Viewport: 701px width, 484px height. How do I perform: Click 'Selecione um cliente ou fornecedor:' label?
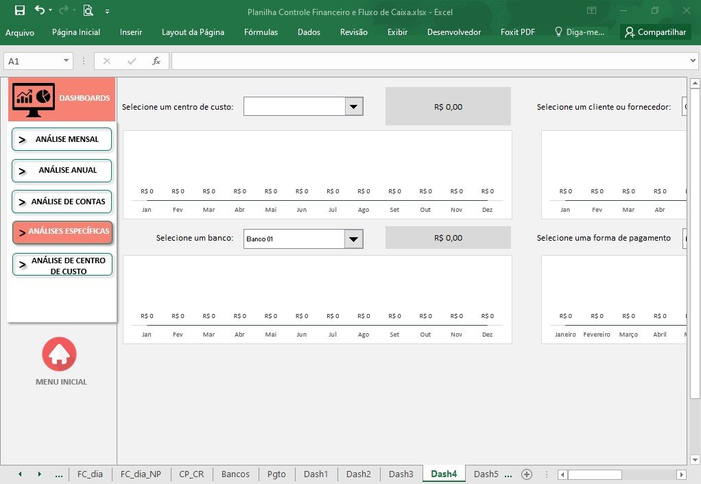tap(604, 107)
